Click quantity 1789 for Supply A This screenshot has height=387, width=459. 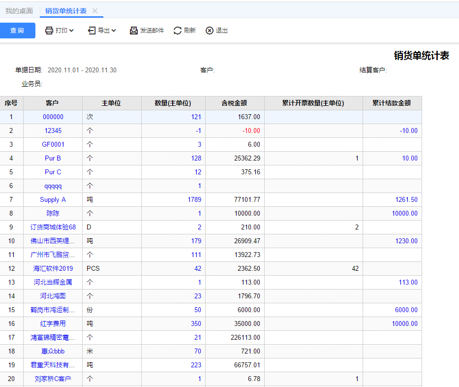194,199
